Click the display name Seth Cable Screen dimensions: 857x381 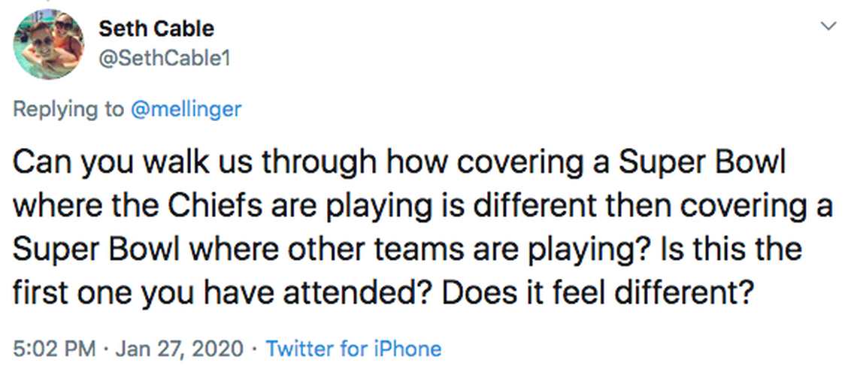[x=156, y=29]
